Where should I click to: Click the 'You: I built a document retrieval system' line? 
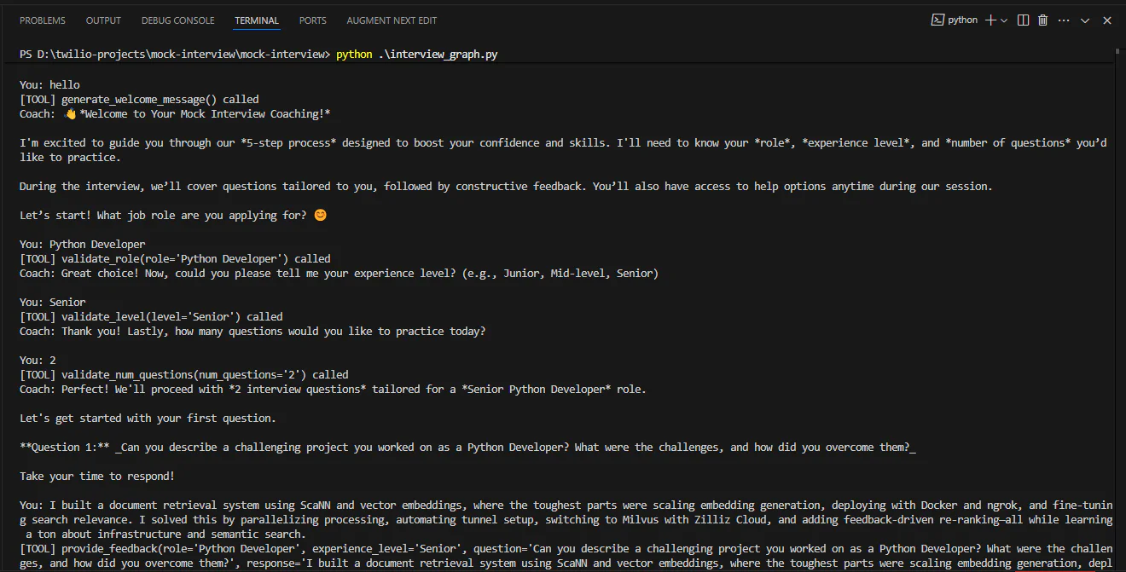click(566, 505)
